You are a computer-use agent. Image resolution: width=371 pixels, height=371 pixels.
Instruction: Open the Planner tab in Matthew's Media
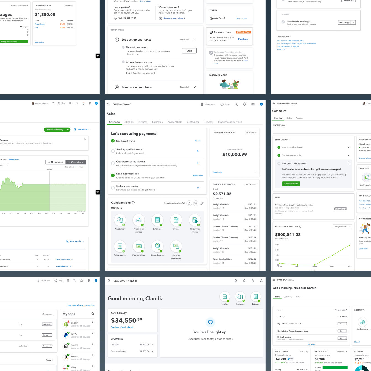pos(299,297)
